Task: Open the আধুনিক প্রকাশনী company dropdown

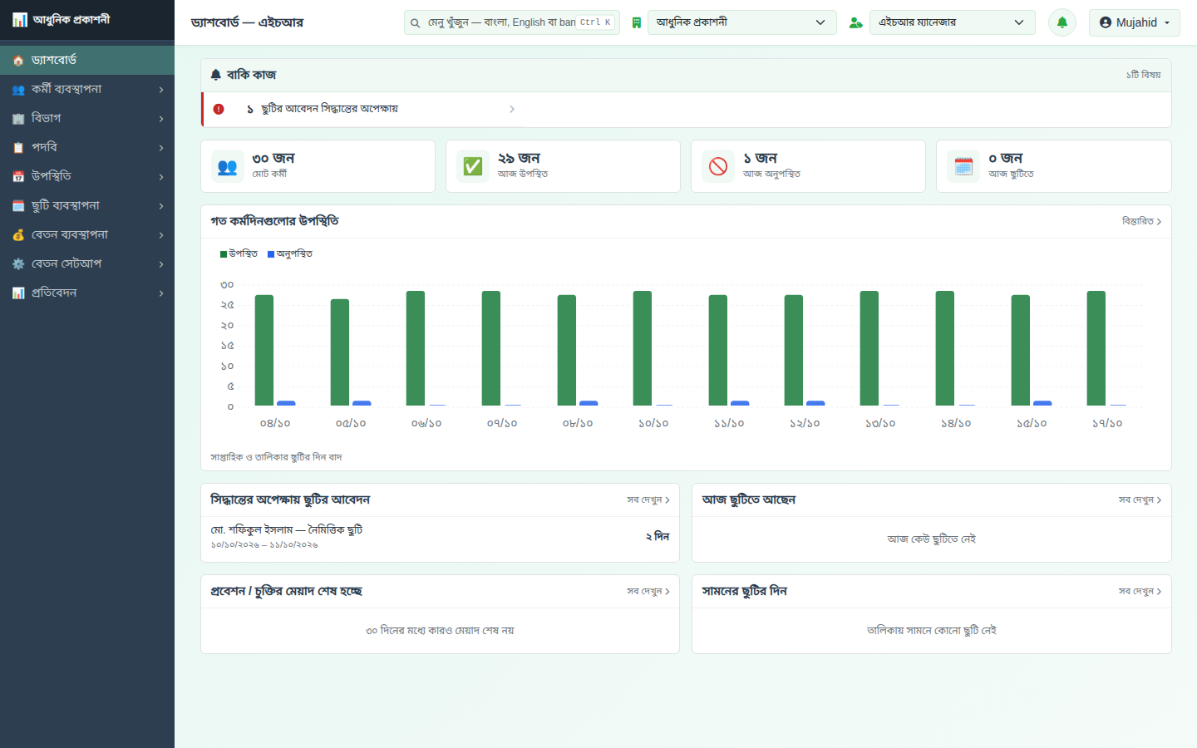Action: point(742,22)
